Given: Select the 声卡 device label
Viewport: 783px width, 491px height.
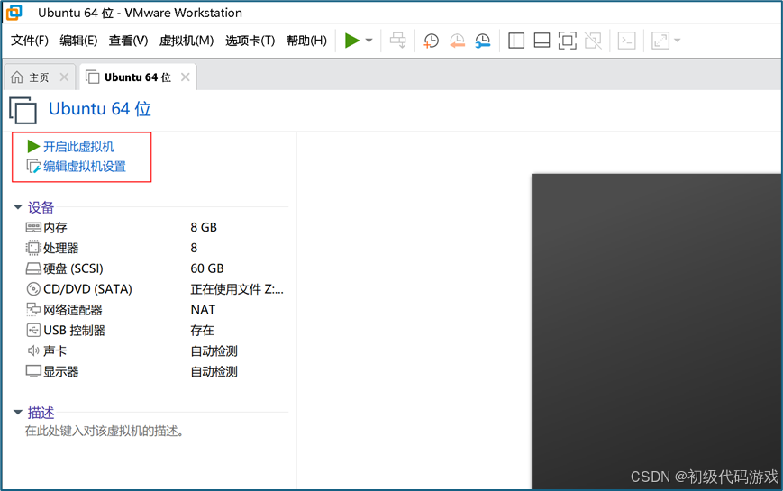Looking at the screenshot, I should 55,350.
